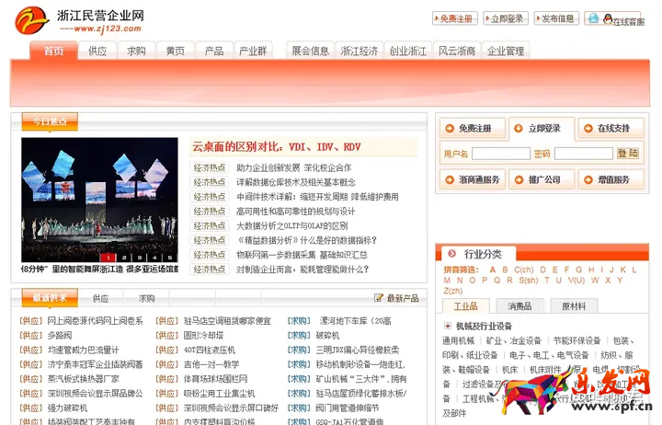Open article 大数据分析之OLTP与OLAP的区别
This screenshot has width=662, height=425.
(x=292, y=225)
